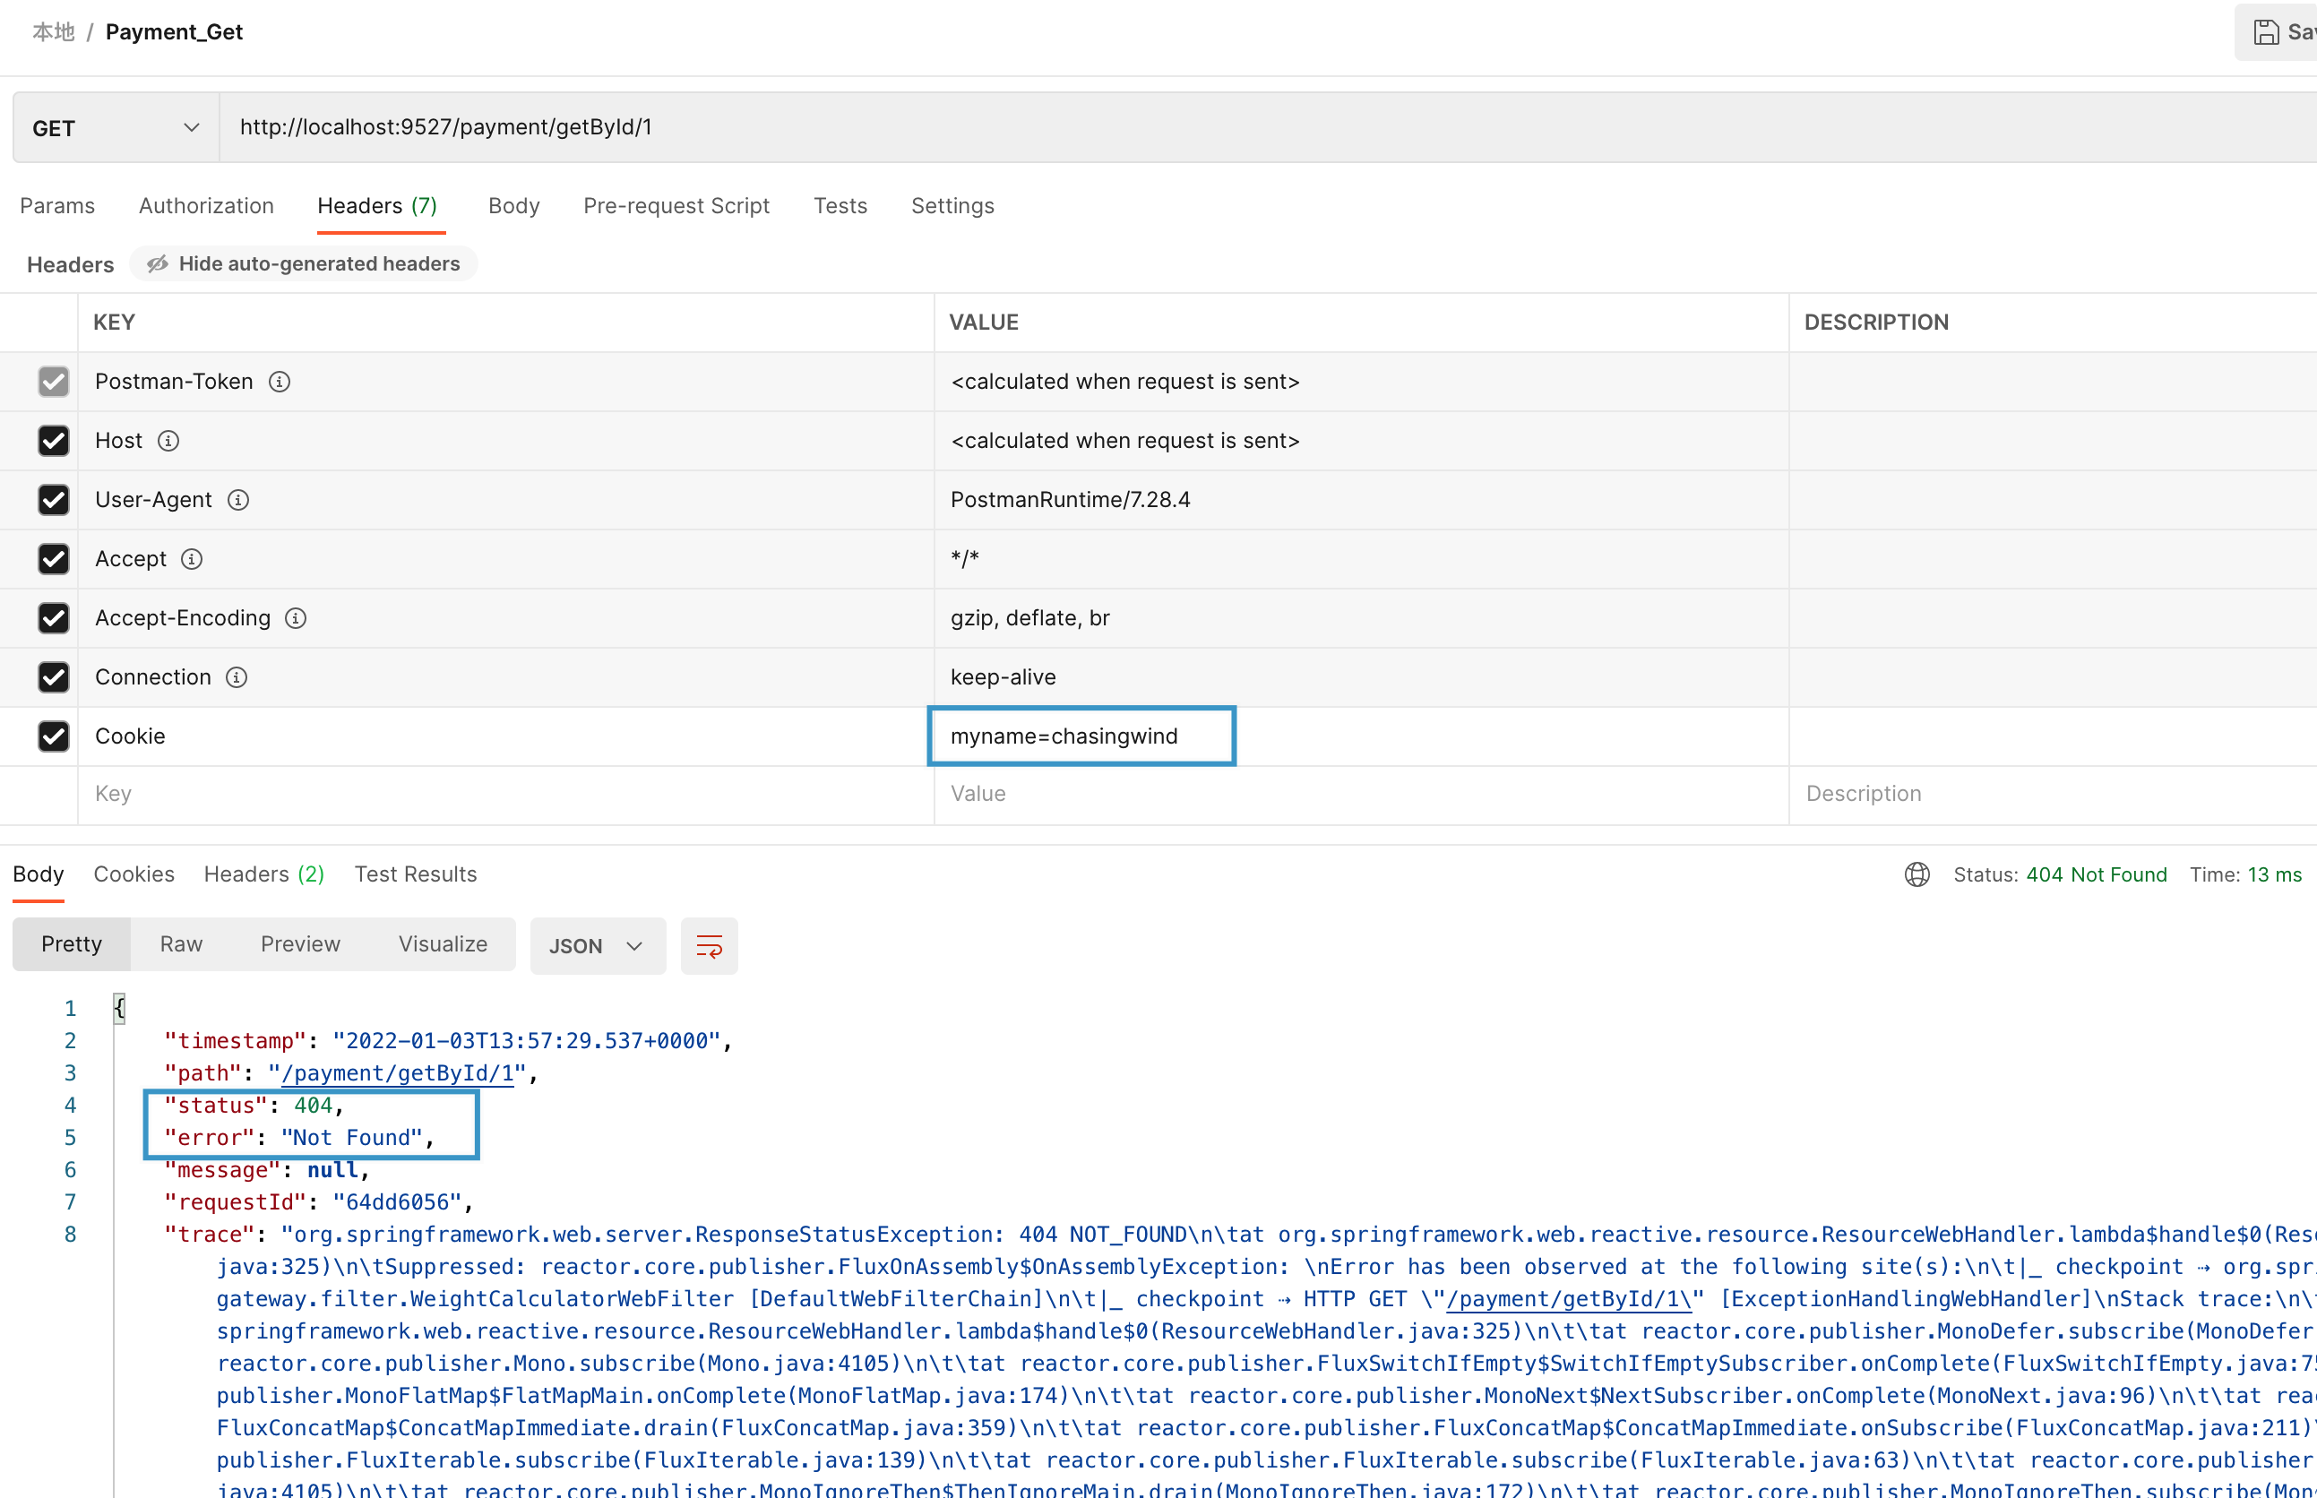Toggle the Accept header checkbox
The width and height of the screenshot is (2317, 1498).
click(52, 557)
